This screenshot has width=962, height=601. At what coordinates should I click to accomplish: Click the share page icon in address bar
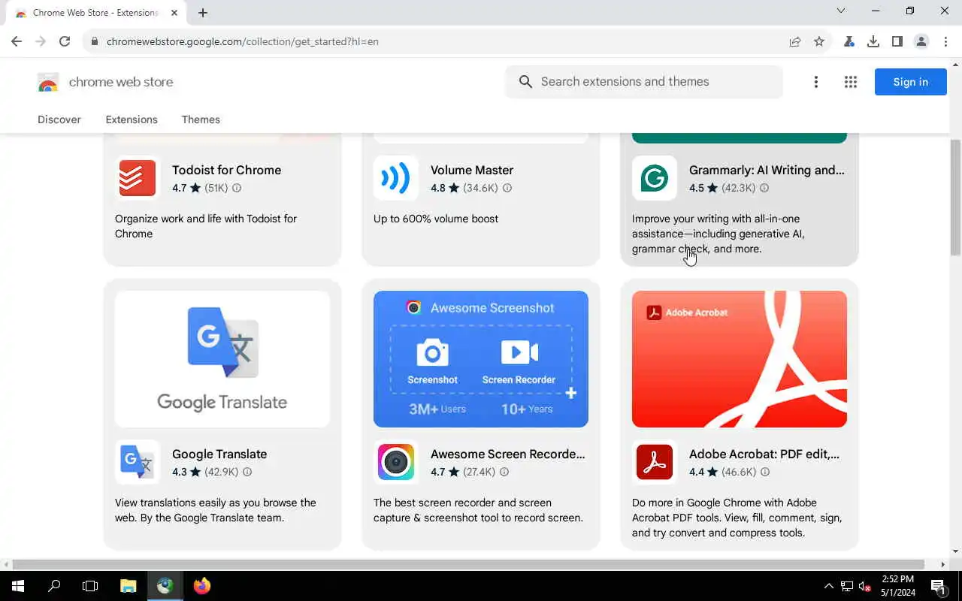click(795, 41)
